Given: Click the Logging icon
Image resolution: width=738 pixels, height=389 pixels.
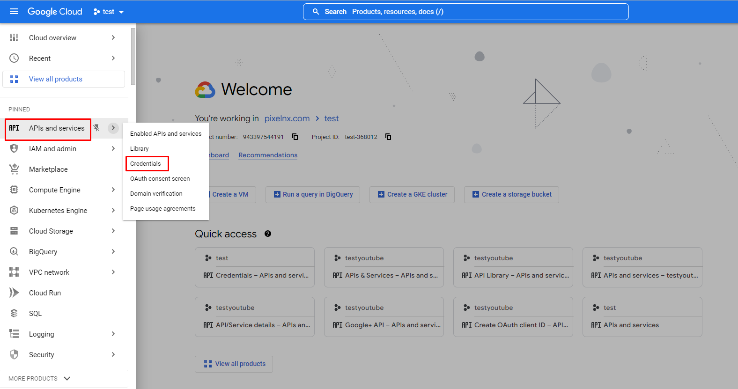Looking at the screenshot, I should 14,334.
